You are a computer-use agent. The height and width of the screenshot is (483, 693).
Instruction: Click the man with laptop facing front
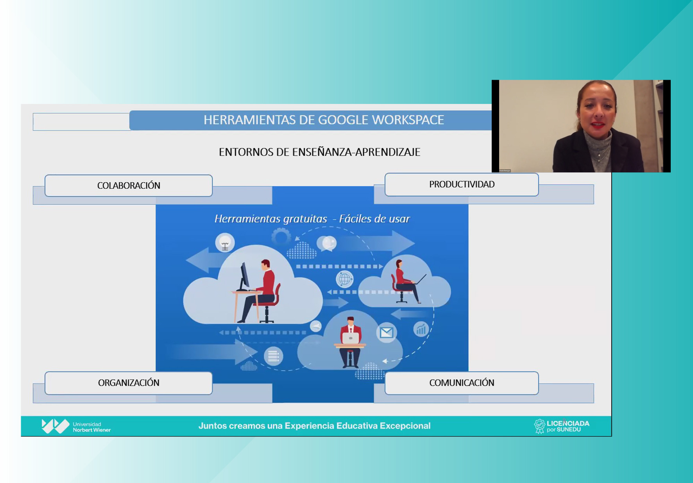tap(350, 342)
